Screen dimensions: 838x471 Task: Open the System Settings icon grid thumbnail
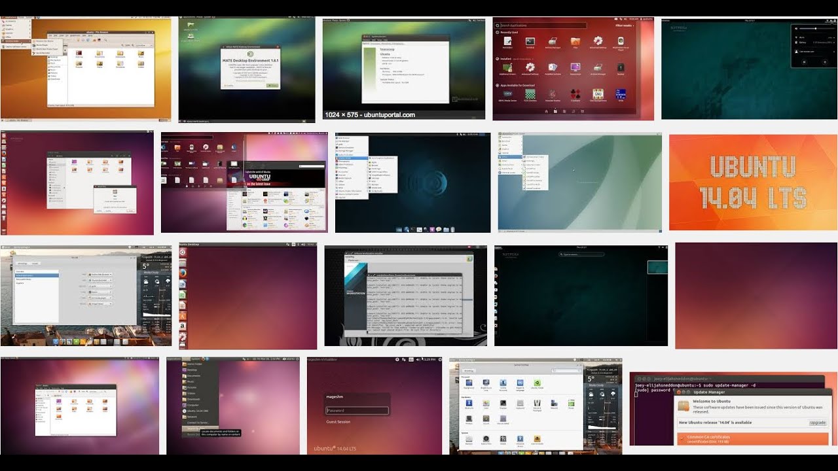pos(535,406)
